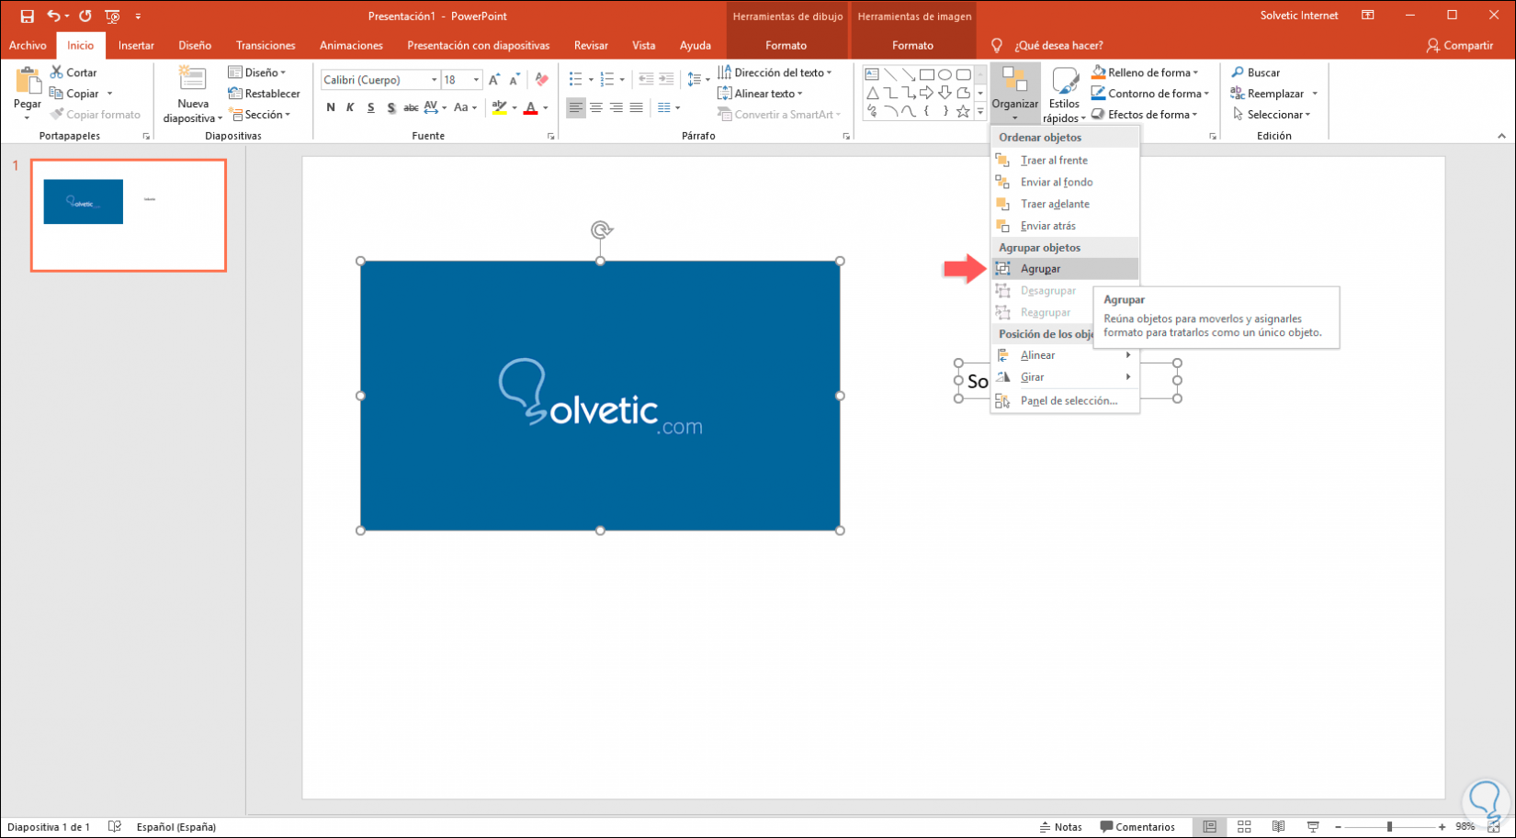1516x838 pixels.
Task: Click the bullet list icon
Action: click(576, 80)
